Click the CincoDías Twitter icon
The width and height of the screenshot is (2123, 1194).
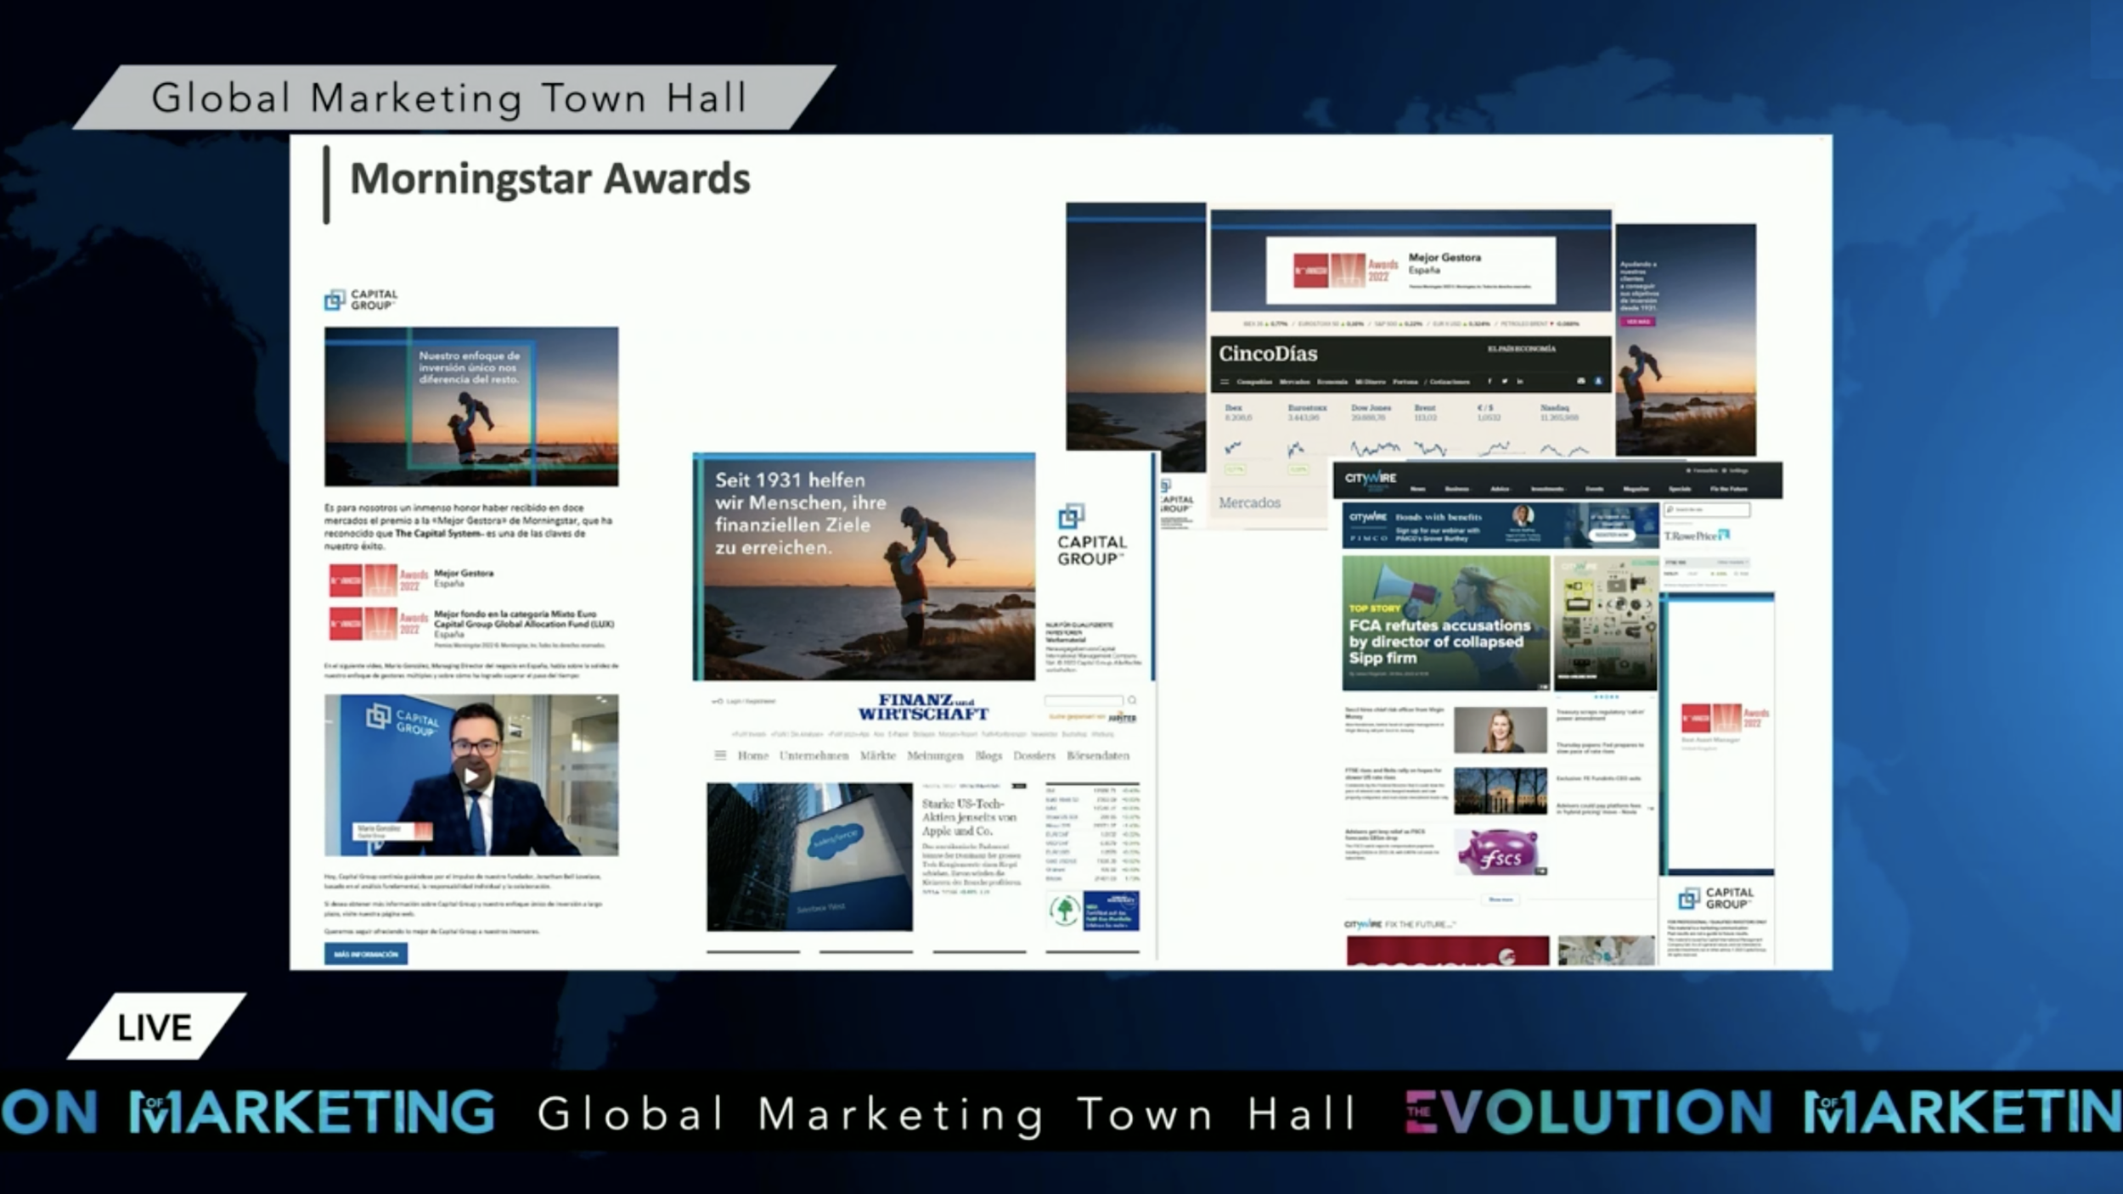click(x=1505, y=382)
